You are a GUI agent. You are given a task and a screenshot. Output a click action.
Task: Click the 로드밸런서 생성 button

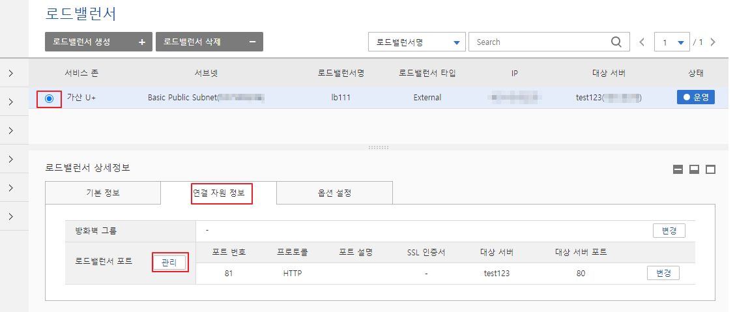pyautogui.click(x=98, y=42)
